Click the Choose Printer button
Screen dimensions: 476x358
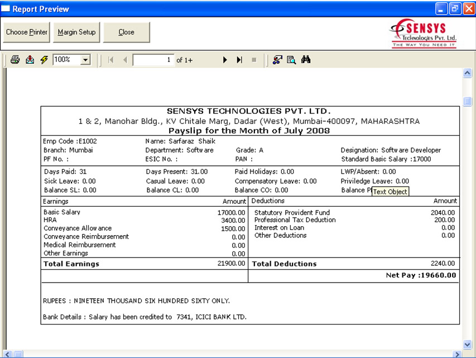[27, 32]
